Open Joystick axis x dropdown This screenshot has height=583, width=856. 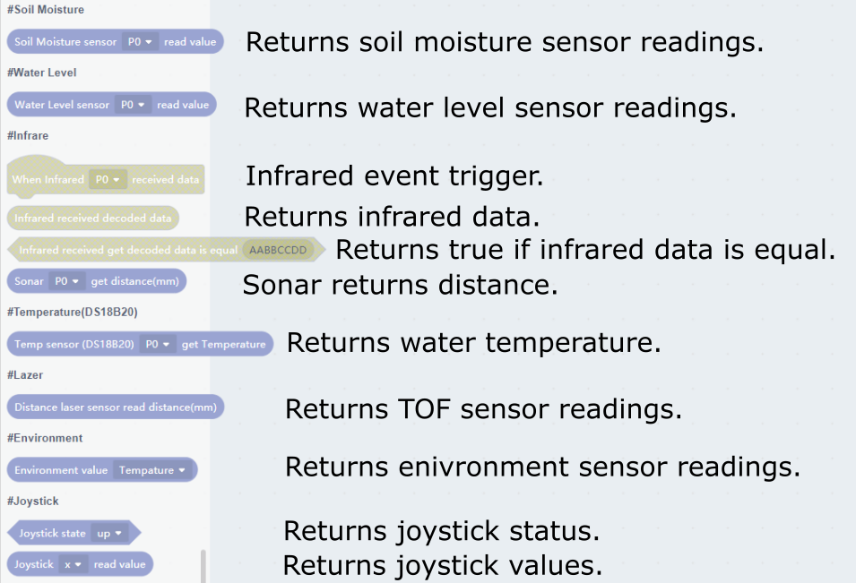73,564
